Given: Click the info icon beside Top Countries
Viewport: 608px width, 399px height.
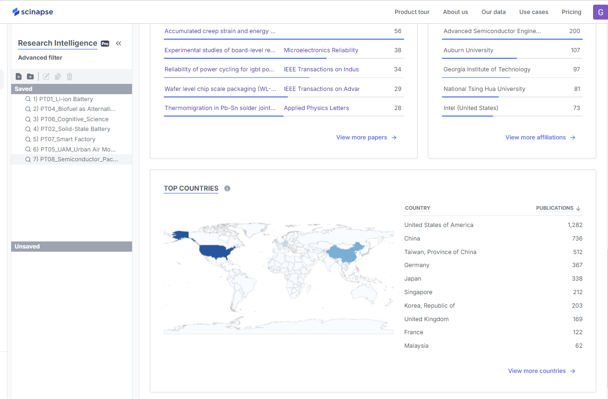Looking at the screenshot, I should 227,188.
